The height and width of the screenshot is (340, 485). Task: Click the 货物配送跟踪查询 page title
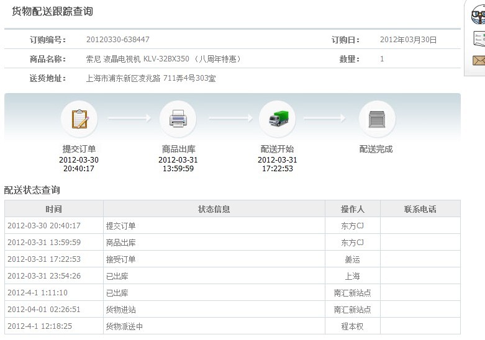(x=52, y=11)
